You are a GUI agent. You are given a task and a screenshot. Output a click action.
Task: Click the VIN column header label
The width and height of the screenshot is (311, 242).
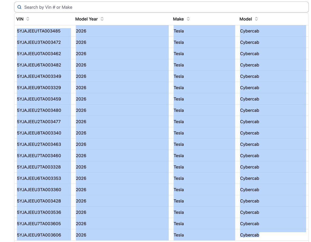coord(20,19)
